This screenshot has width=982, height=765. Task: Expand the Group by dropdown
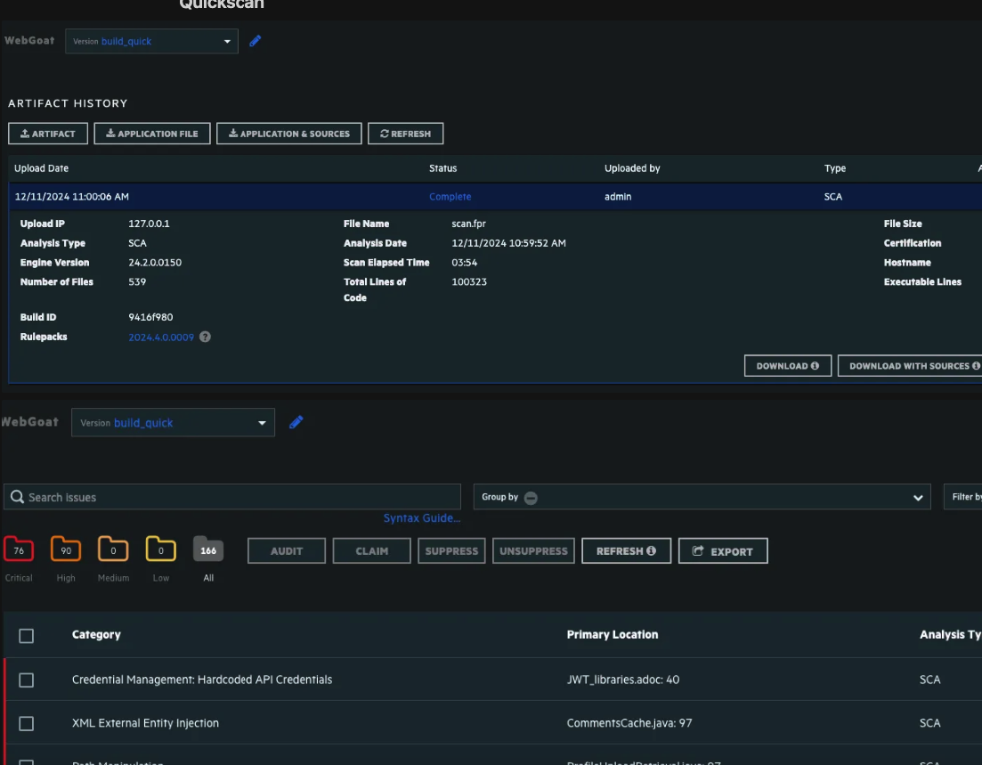(918, 498)
